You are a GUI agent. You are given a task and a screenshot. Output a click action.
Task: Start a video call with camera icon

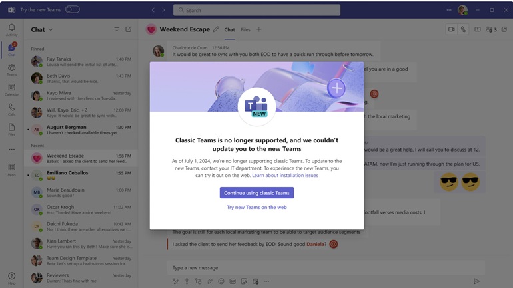452,29
